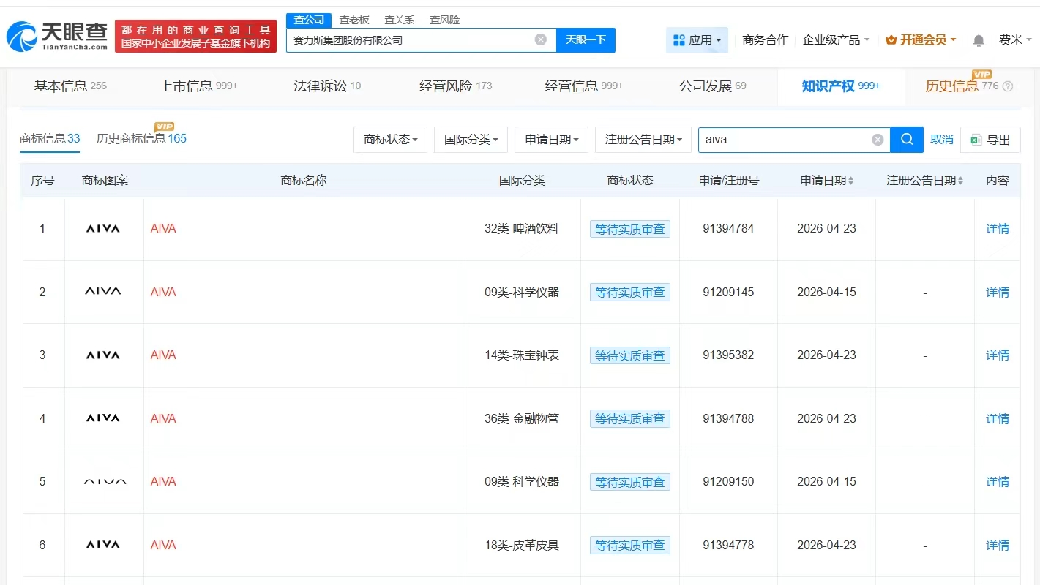The image size is (1040, 585).
Task: Switch to 查公司 search tab
Action: tap(309, 20)
